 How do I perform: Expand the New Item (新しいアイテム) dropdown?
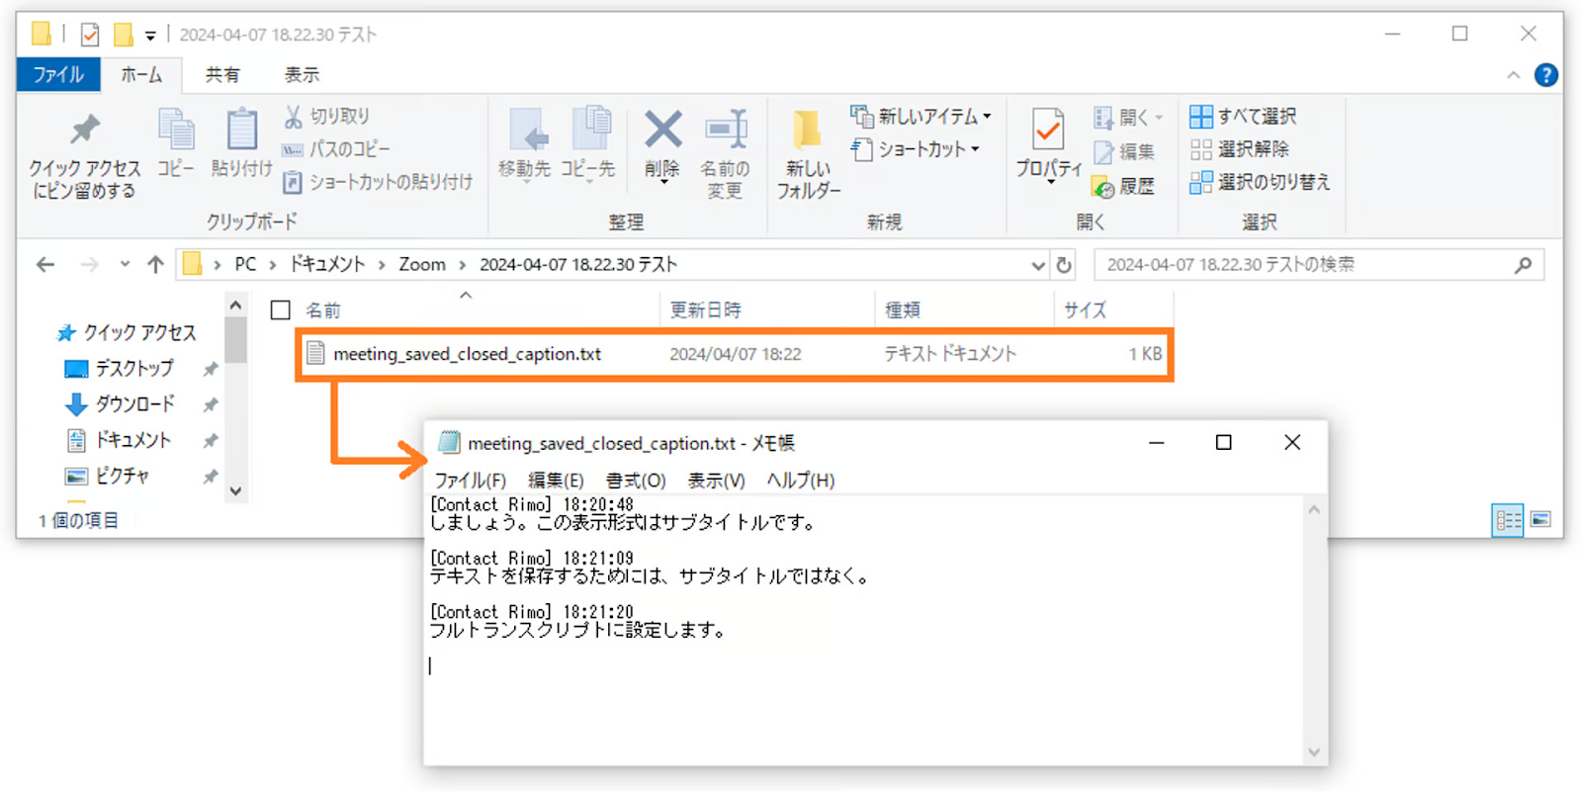tap(986, 117)
